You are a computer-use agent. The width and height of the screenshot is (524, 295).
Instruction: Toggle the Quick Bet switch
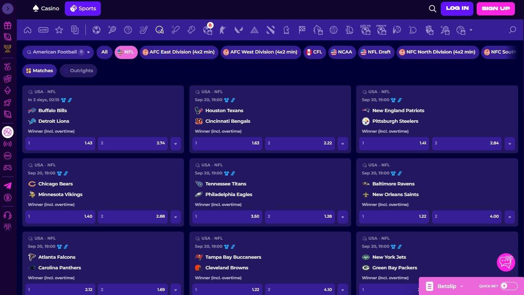tap(509, 286)
